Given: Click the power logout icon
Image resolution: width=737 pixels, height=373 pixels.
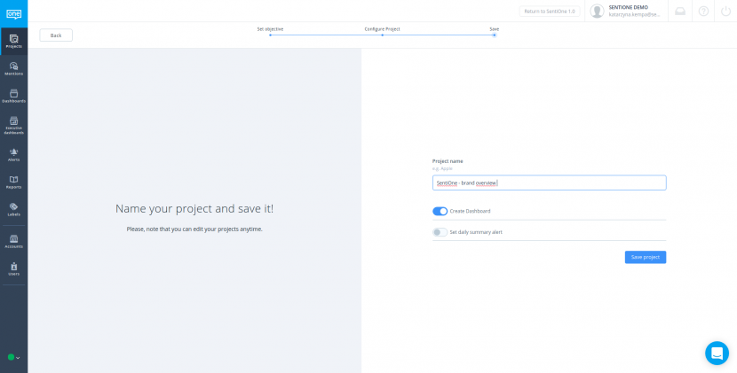Looking at the screenshot, I should tap(725, 12).
